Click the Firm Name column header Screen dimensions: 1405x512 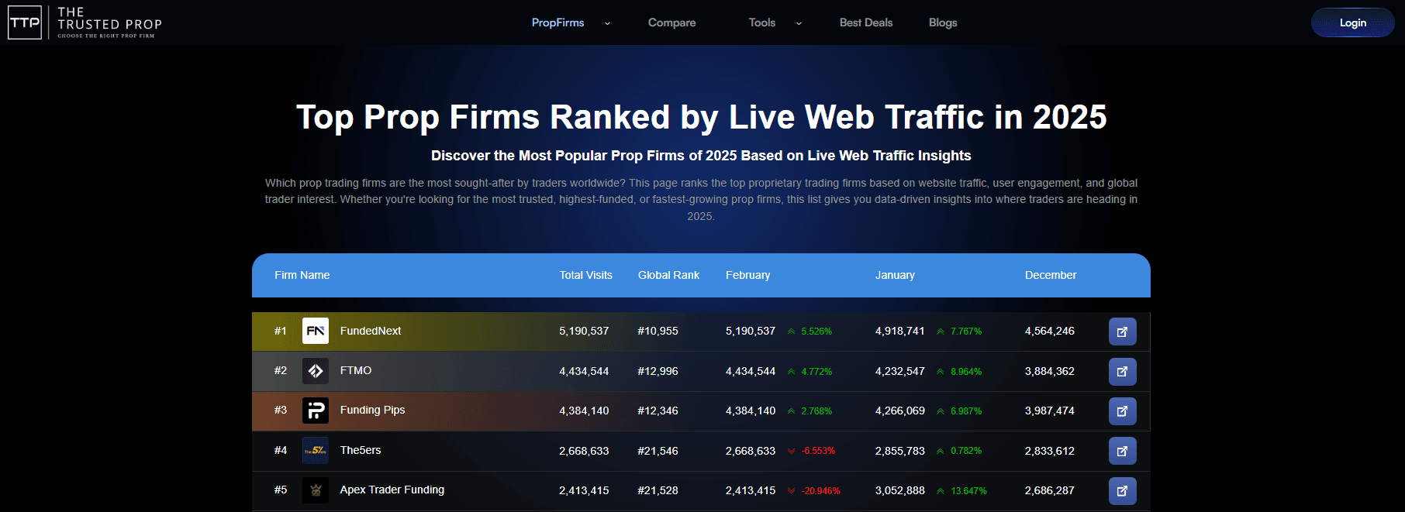(x=302, y=275)
